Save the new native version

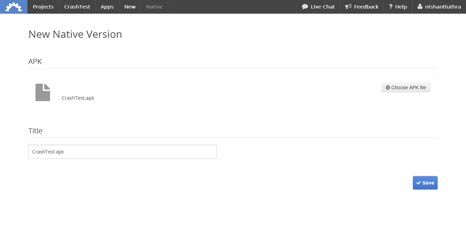click(425, 183)
